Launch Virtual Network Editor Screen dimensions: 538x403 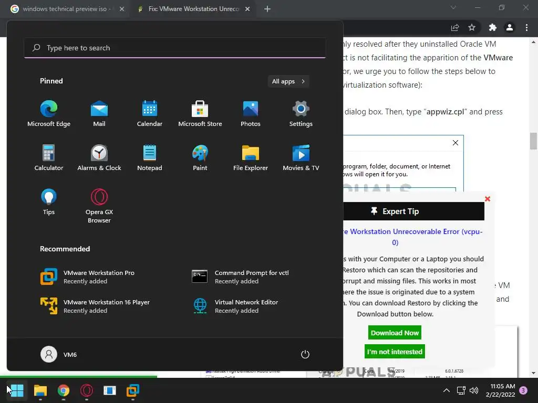[235, 306]
